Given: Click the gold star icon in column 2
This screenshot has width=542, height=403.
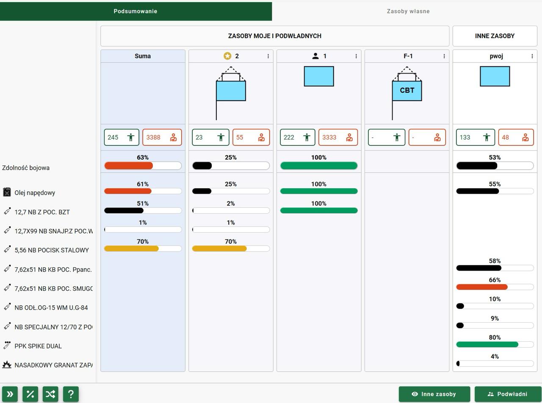Looking at the screenshot, I should click(x=227, y=56).
